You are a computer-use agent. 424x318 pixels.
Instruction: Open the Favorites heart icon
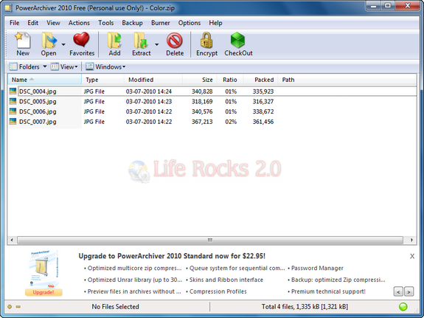pyautogui.click(x=81, y=40)
